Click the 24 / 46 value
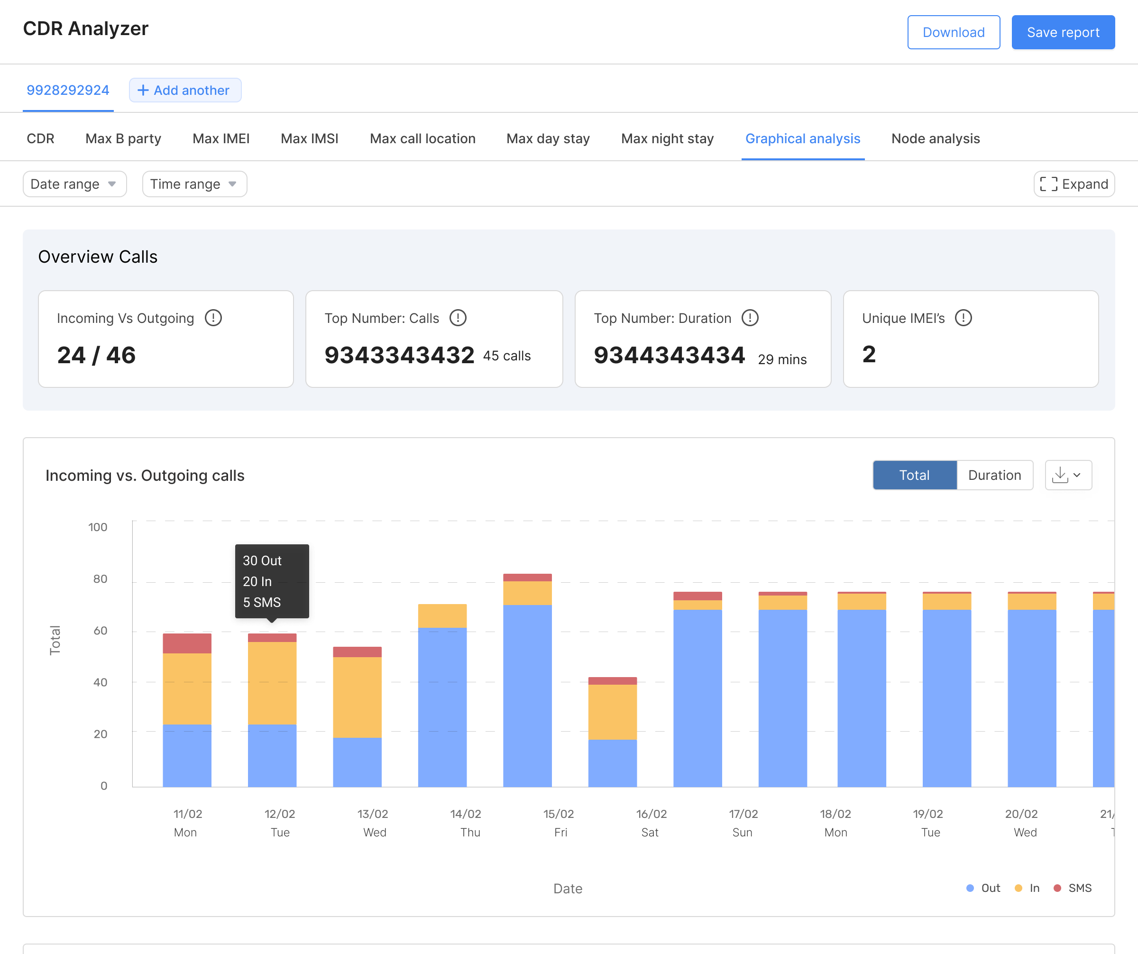Screen dimensions: 1138x954 [96, 356]
